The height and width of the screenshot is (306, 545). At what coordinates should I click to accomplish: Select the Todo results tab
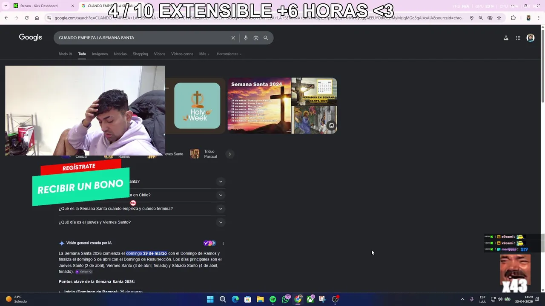coord(82,54)
